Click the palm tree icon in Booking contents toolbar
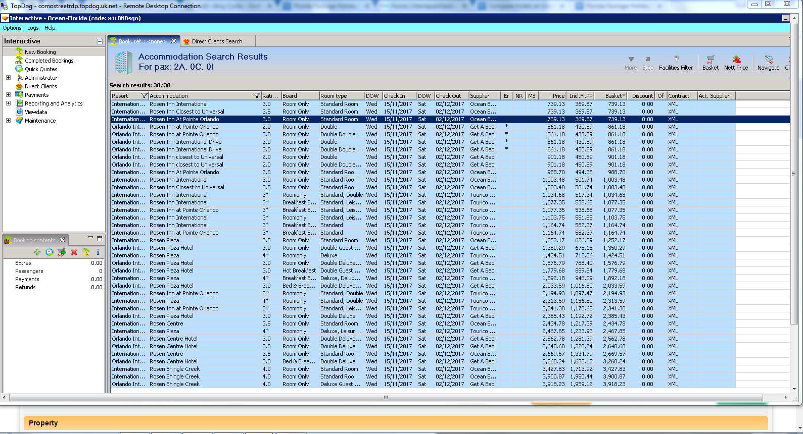Viewport: 803px width, 434px height. (x=86, y=252)
